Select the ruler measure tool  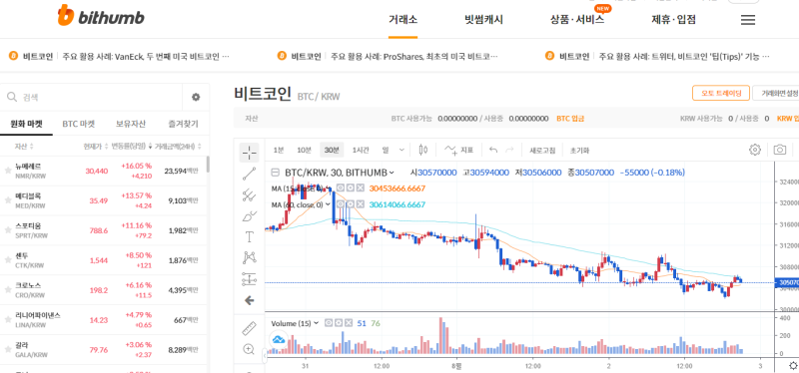tap(249, 329)
